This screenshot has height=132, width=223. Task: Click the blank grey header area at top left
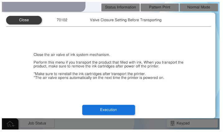tap(44, 6)
